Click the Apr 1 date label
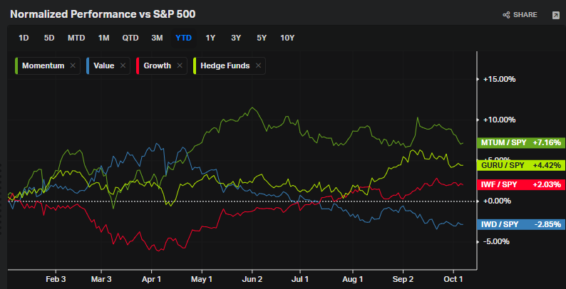The width and height of the screenshot is (566, 289). pyautogui.click(x=152, y=279)
